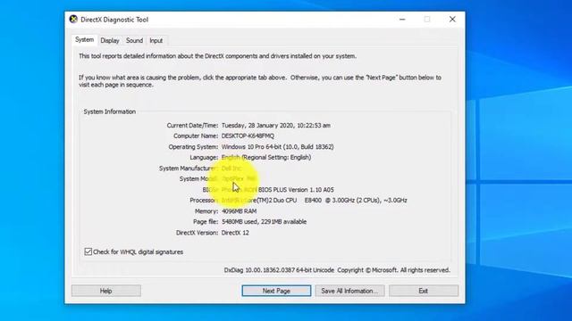Select English (Regional Setting: English) value
The width and height of the screenshot is (572, 321).
click(266, 157)
